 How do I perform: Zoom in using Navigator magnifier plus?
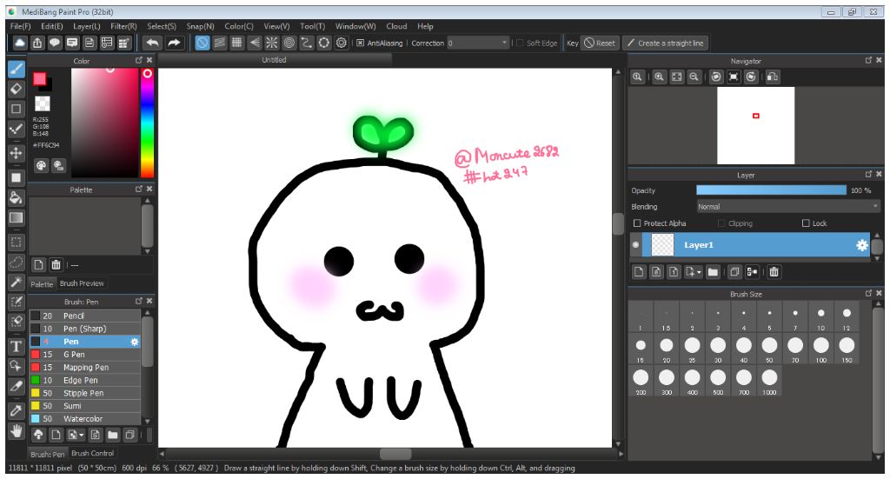(x=659, y=77)
